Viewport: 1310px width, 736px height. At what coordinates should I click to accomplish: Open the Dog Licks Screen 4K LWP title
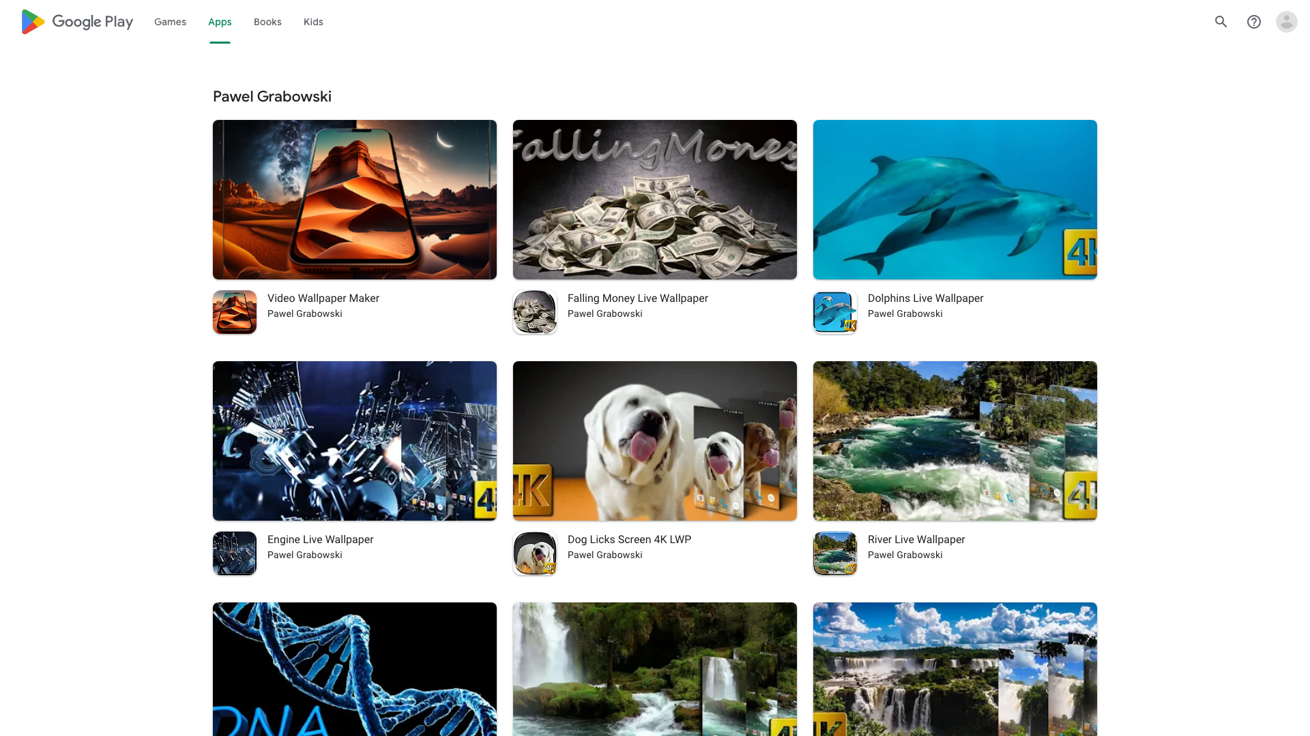pyautogui.click(x=629, y=540)
